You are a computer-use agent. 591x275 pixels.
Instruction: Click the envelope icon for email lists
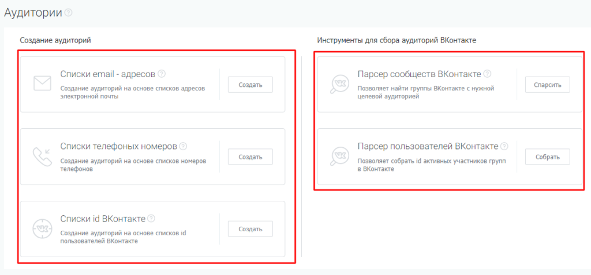click(42, 84)
